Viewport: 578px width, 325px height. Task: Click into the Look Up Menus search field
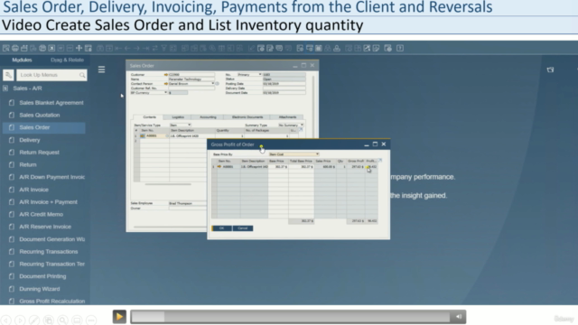[51, 75]
